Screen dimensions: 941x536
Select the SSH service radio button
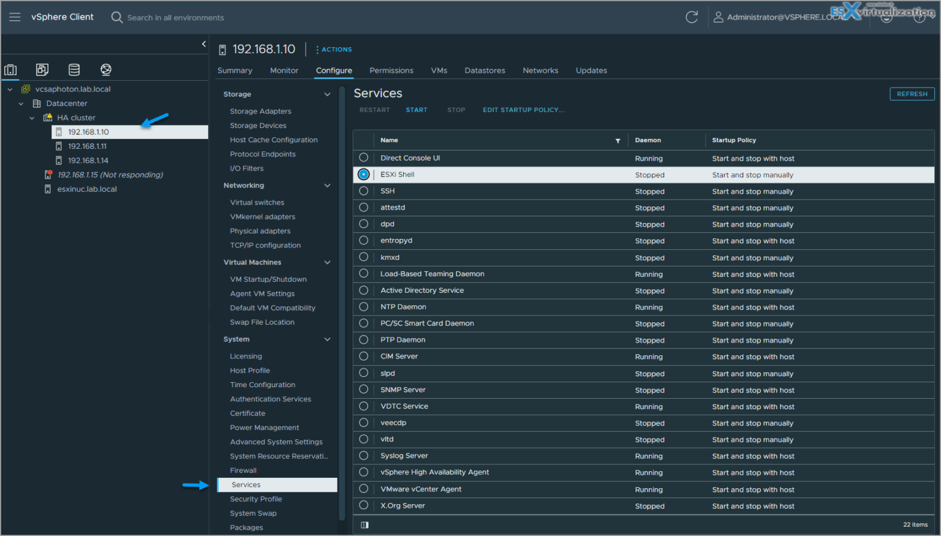pyautogui.click(x=364, y=191)
